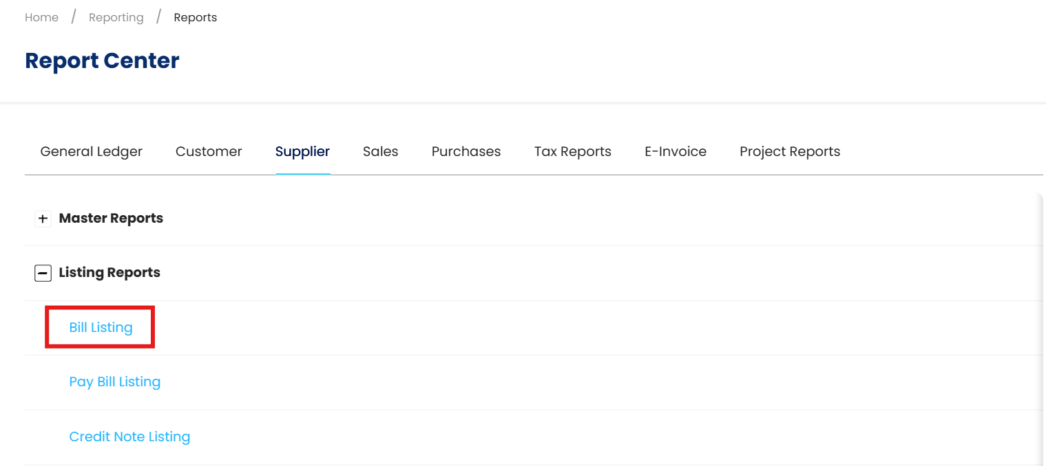Select the E-Invoice tab
Viewport: 1046px width, 466px height.
click(x=675, y=152)
